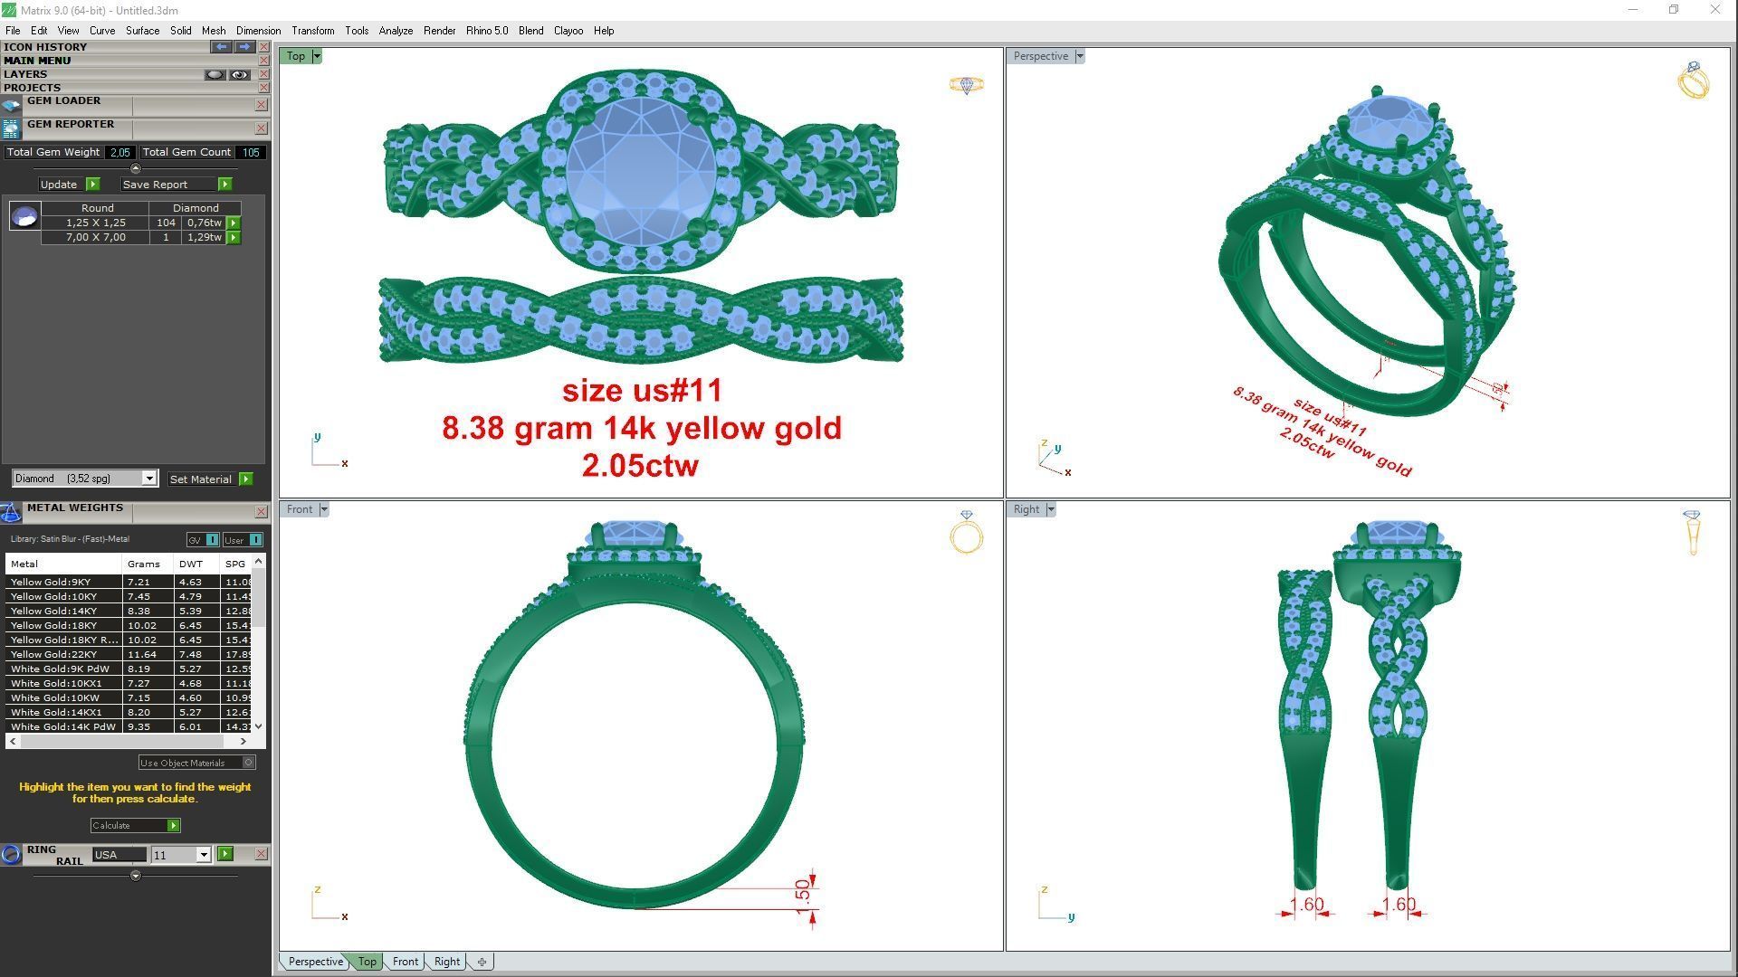
Task: Open the Front viewport dropdown arrow
Action: pyautogui.click(x=324, y=509)
